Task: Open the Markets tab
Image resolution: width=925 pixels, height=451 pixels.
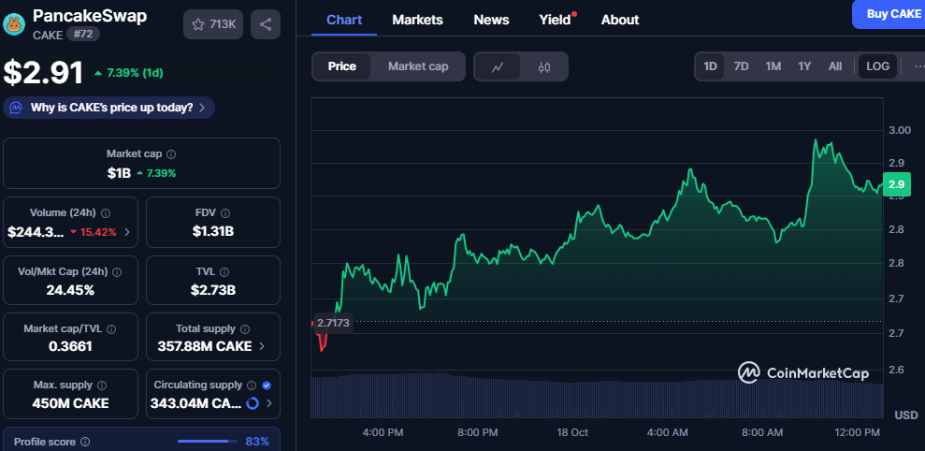Action: [x=417, y=20]
